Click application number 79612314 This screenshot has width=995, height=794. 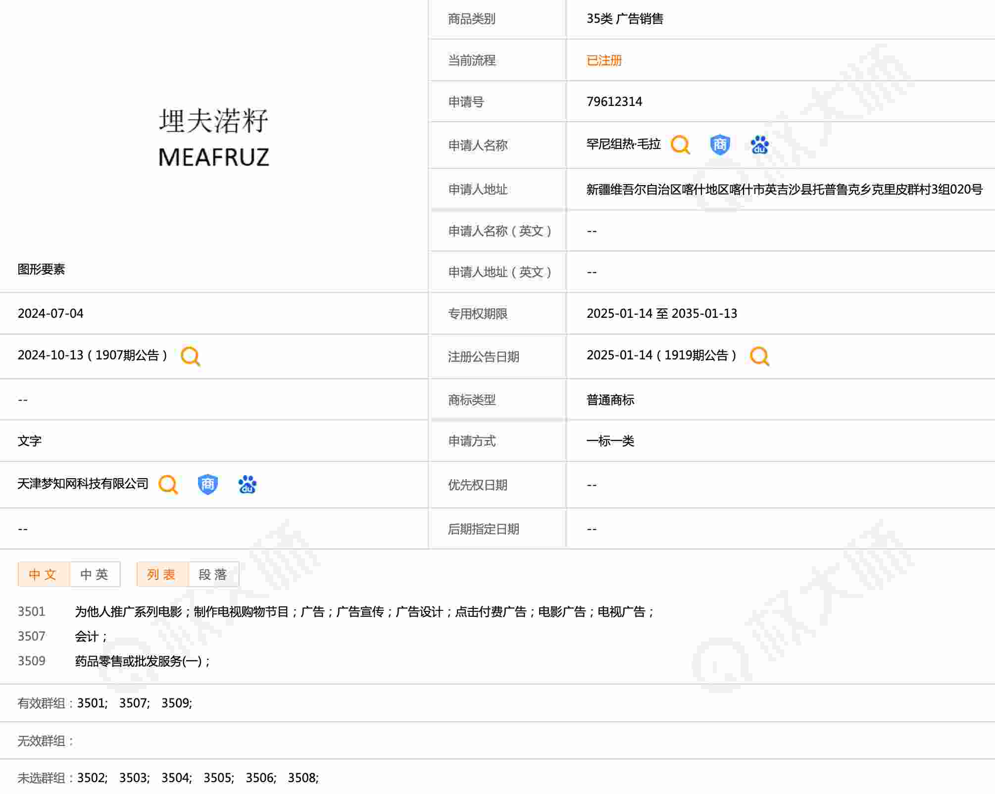pyautogui.click(x=614, y=101)
